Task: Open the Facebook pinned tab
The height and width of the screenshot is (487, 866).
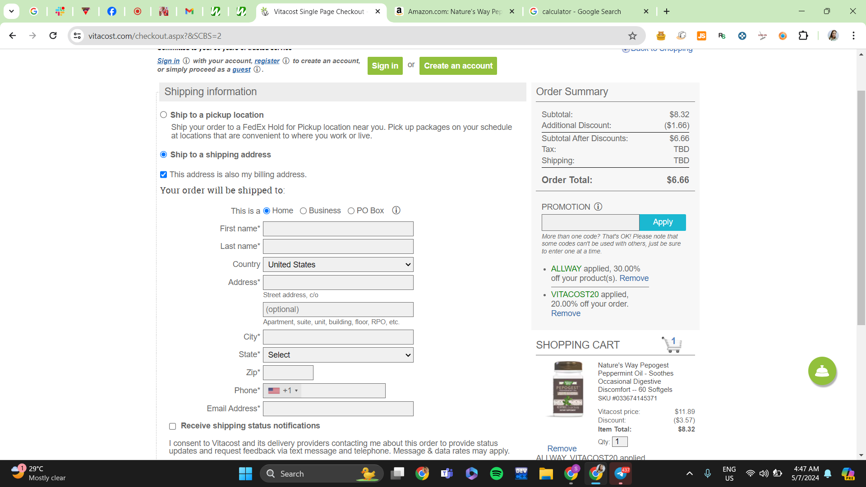Action: coord(111,11)
